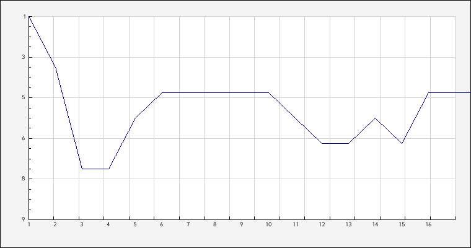
Task: Click x-axis label "6"
Action: coord(162,224)
